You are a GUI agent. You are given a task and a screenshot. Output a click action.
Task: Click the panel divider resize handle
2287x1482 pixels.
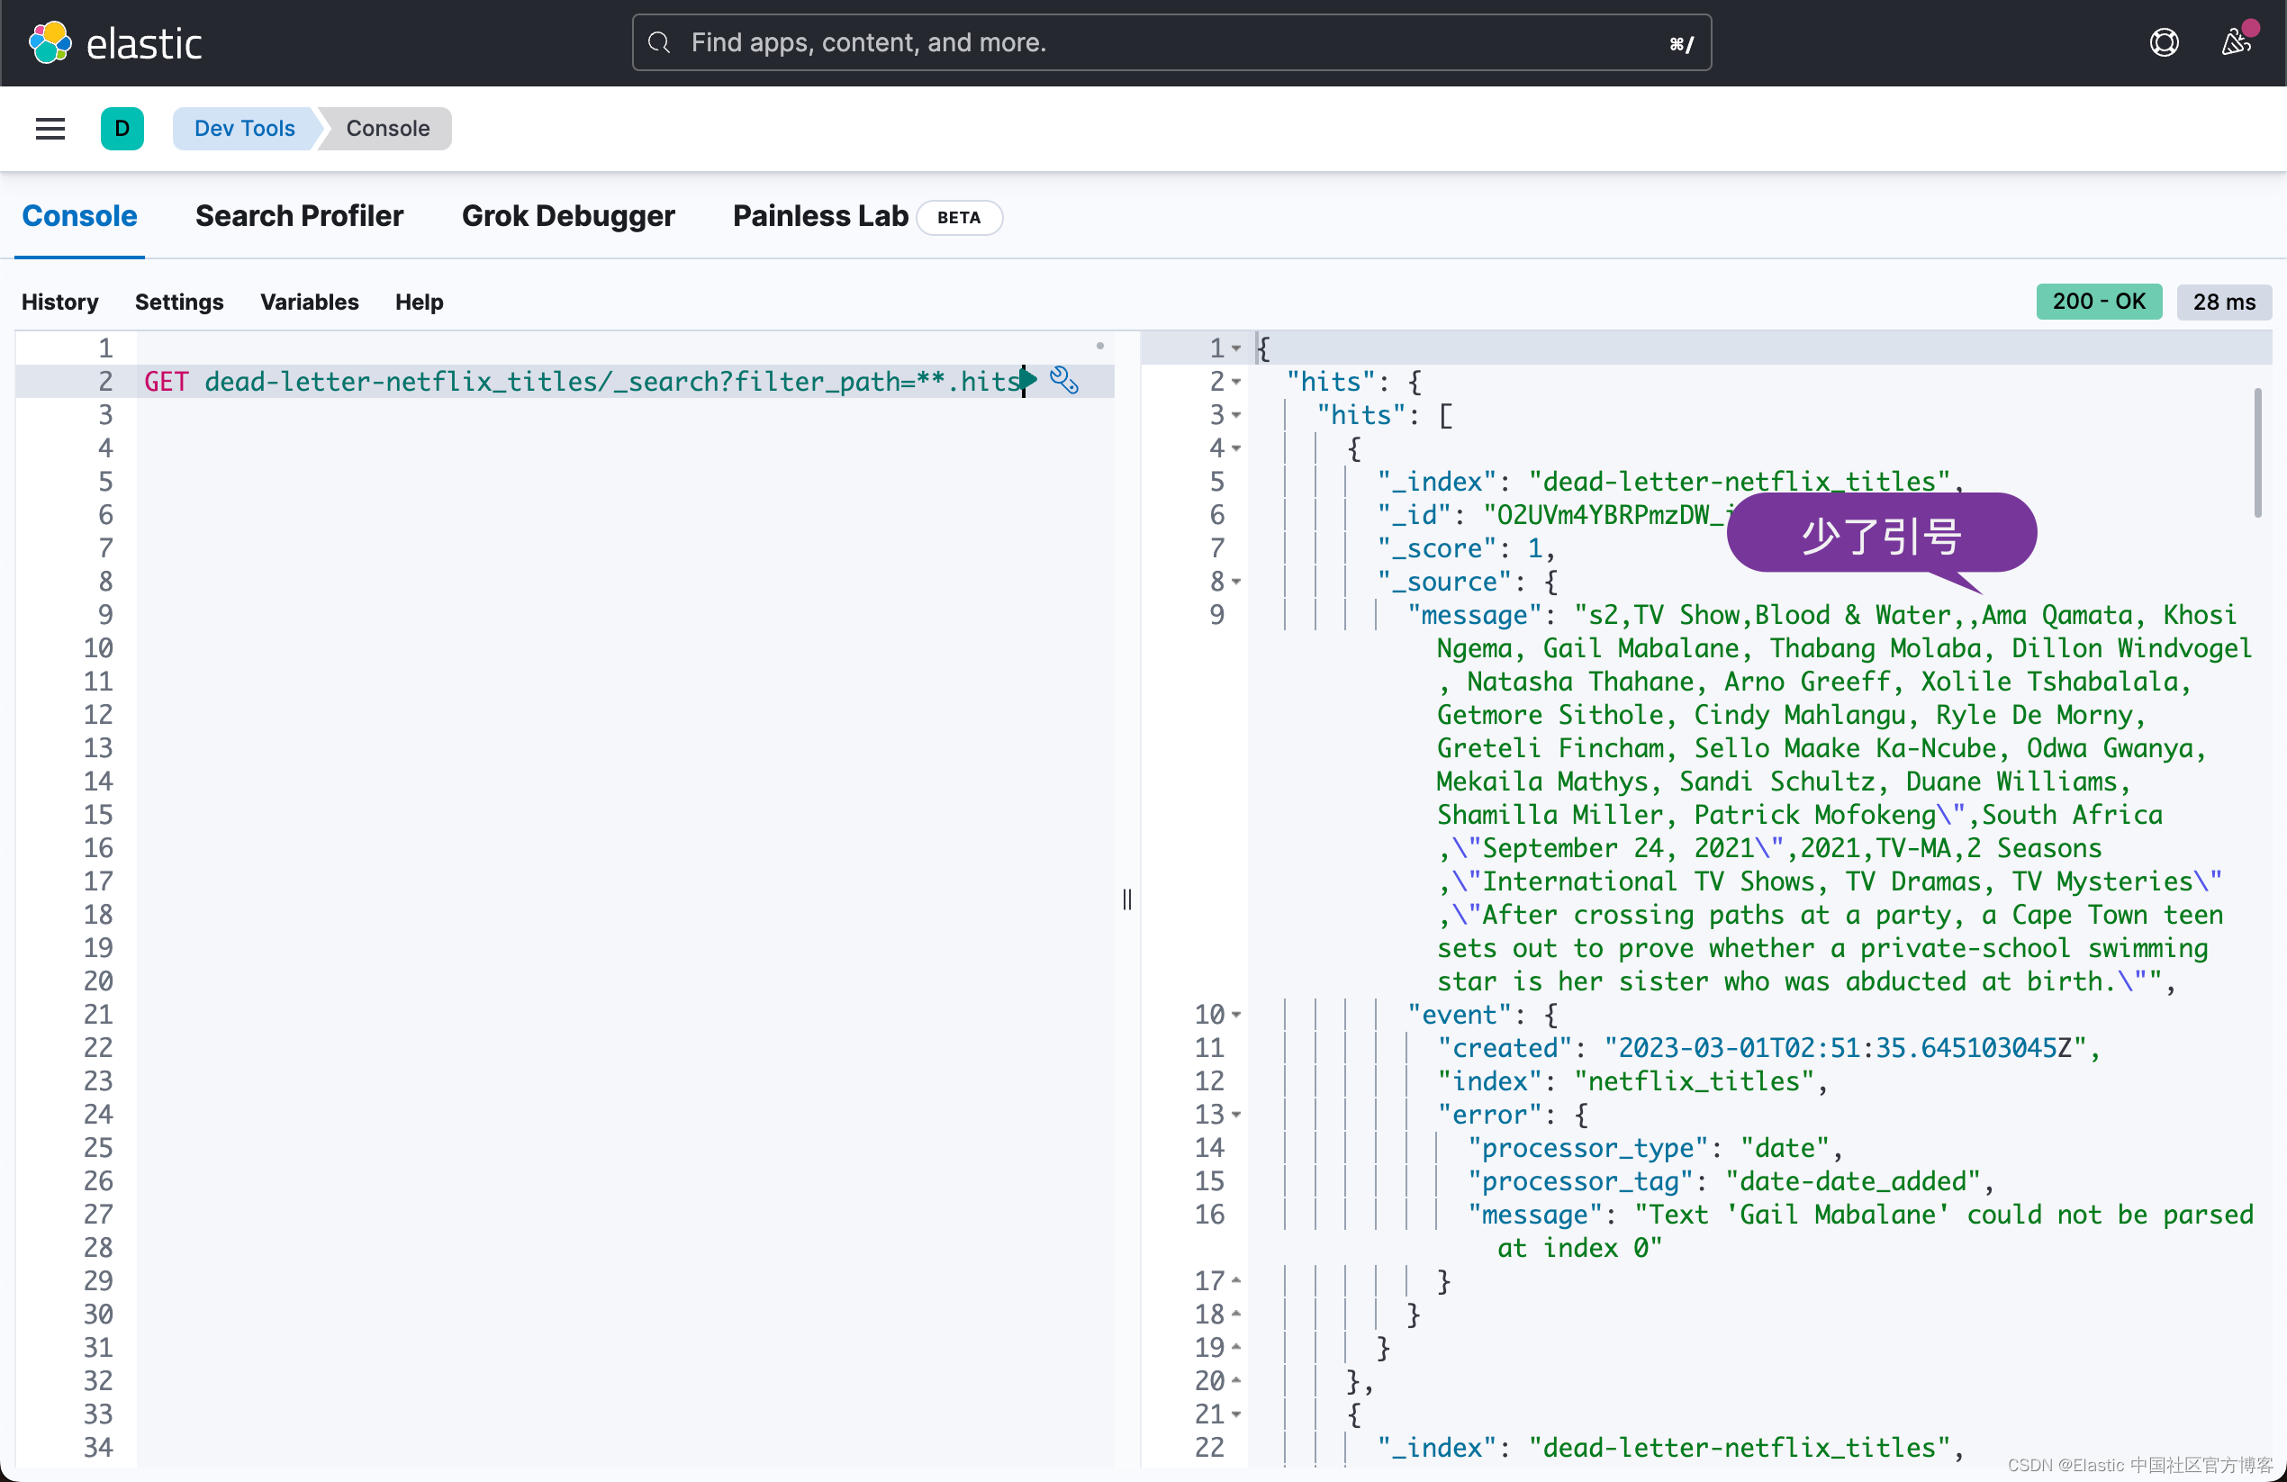(x=1127, y=899)
